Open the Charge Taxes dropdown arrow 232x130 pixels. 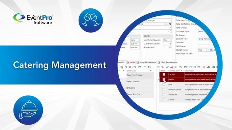(x=209, y=50)
